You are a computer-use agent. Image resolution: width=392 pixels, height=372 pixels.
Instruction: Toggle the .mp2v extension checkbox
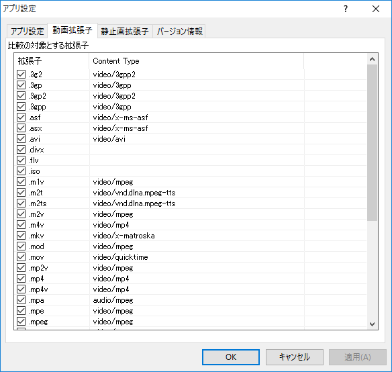pyautogui.click(x=21, y=268)
